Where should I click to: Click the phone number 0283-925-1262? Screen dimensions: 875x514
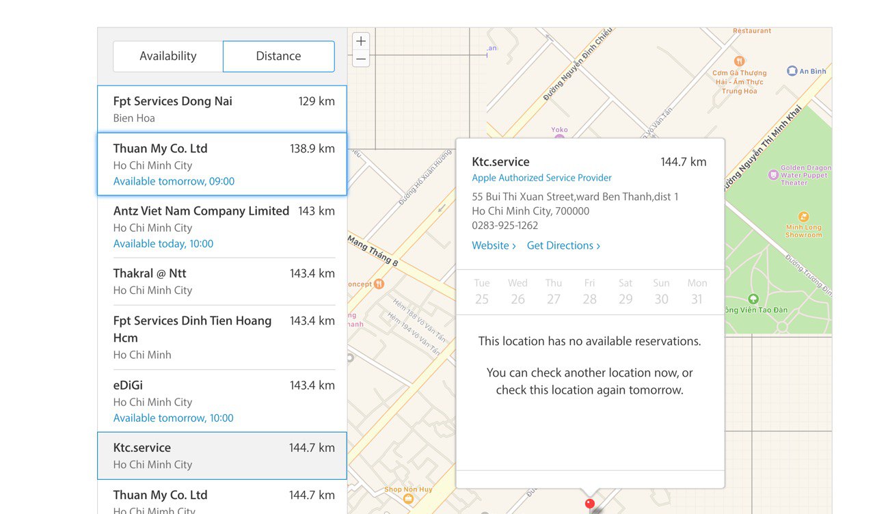(x=505, y=226)
